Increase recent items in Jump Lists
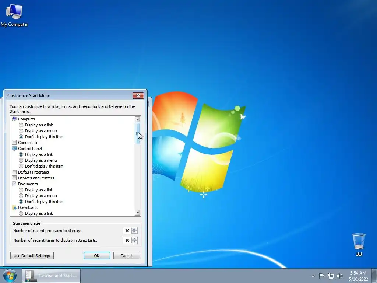Viewport: 377px width, 283px height. click(134, 238)
